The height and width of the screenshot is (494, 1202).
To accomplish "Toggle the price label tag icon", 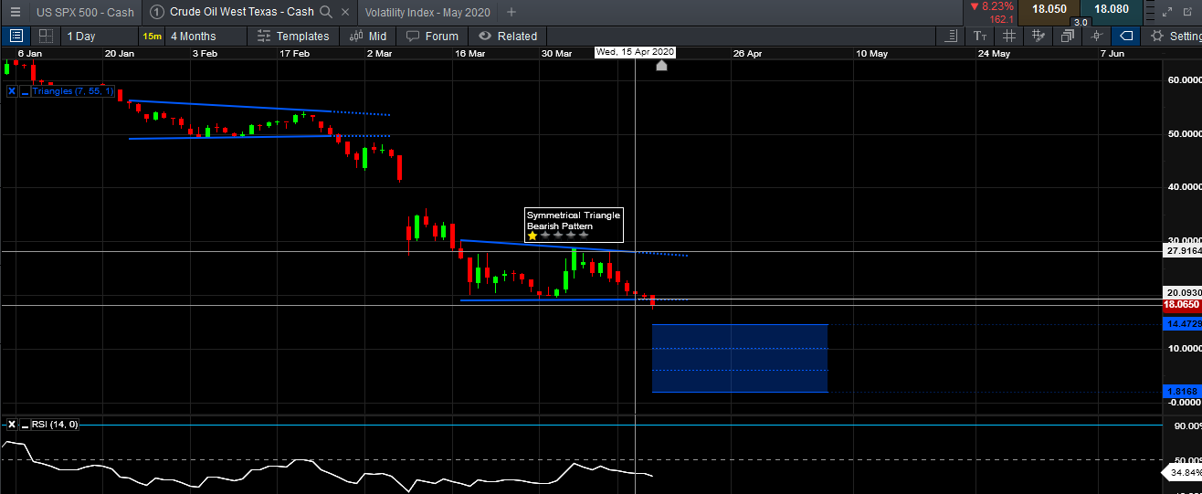I will tap(1126, 36).
